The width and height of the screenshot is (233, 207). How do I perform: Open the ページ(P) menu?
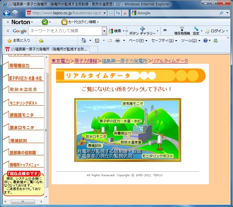point(138,40)
